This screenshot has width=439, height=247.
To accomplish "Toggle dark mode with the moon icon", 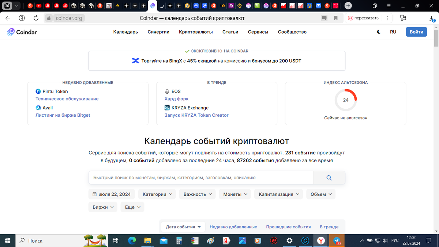I will click(x=379, y=32).
